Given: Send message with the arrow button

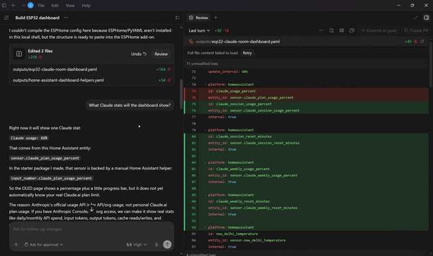Looking at the screenshot, I should pos(167,244).
